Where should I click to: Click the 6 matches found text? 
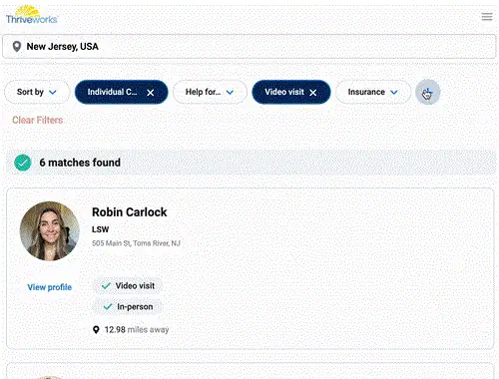click(x=80, y=163)
